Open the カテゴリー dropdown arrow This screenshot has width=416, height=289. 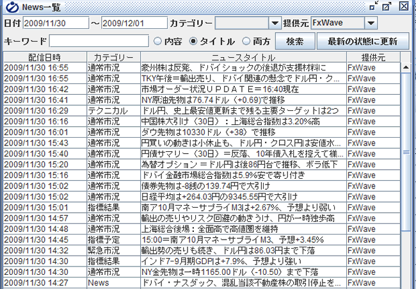coord(275,23)
